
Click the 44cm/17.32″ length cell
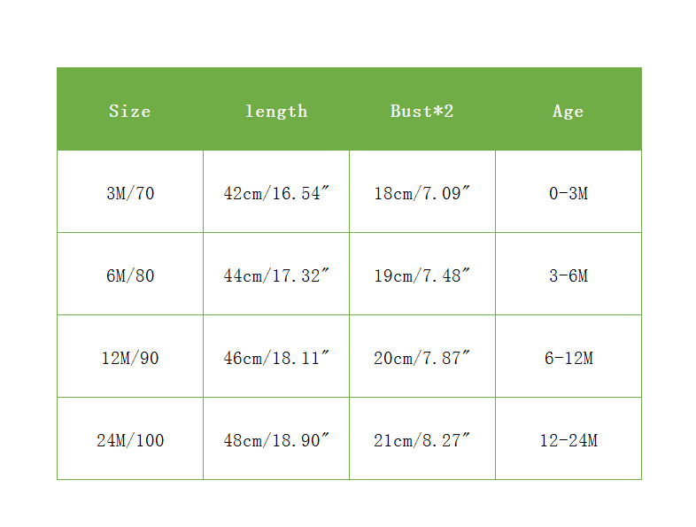(x=276, y=275)
